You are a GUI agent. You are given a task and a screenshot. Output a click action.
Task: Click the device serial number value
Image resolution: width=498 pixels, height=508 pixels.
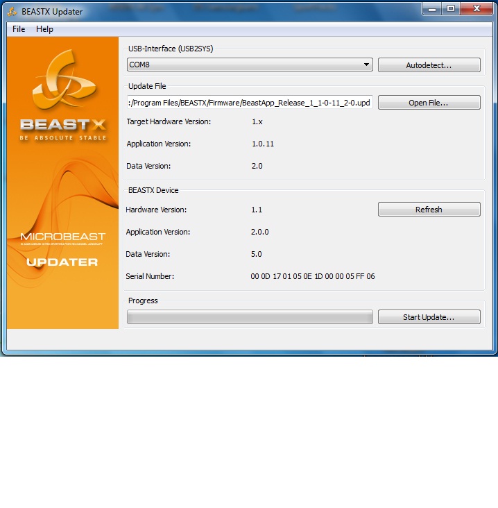[x=312, y=276]
